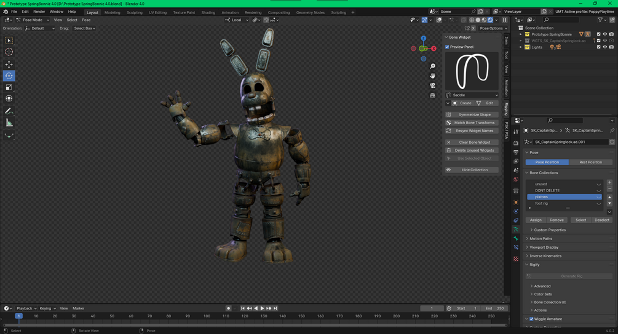Open the Object Data armature properties tab
This screenshot has width=618, height=334.
[516, 229]
